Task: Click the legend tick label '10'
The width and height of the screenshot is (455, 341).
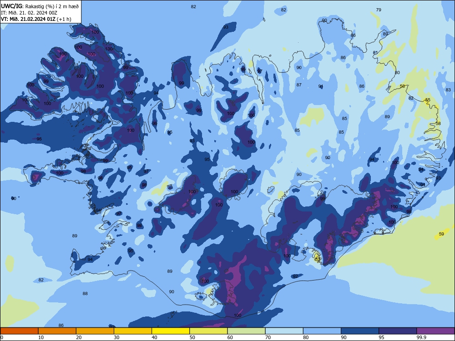Action: tap(41, 337)
